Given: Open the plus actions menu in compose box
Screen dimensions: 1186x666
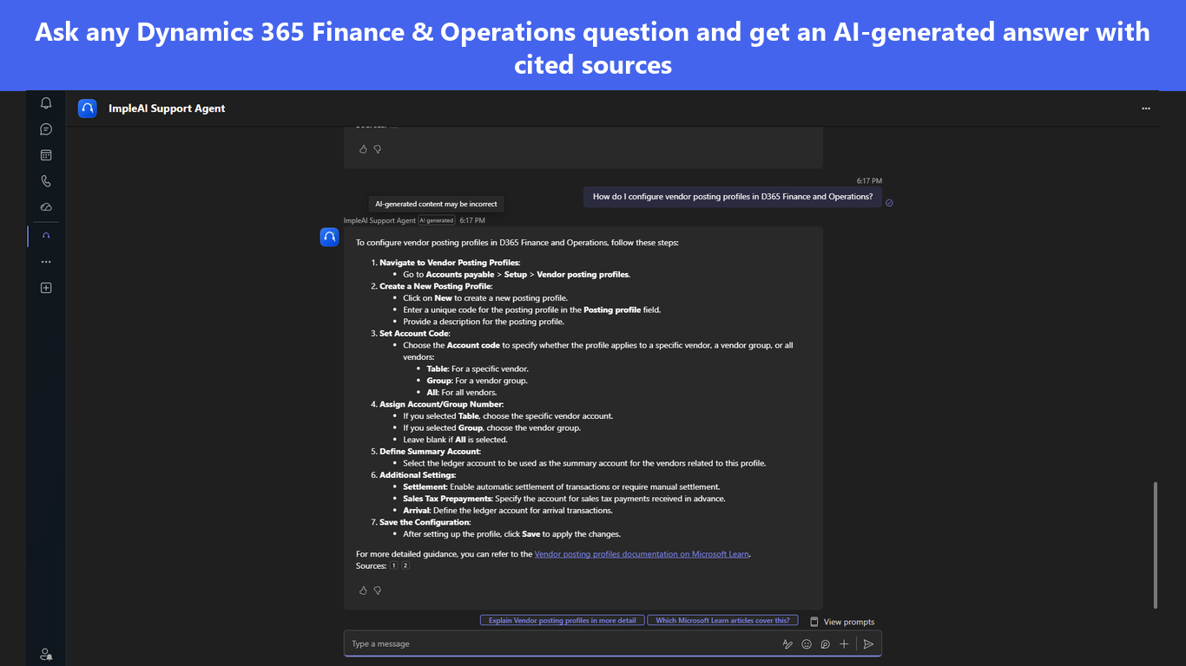Looking at the screenshot, I should (x=844, y=644).
